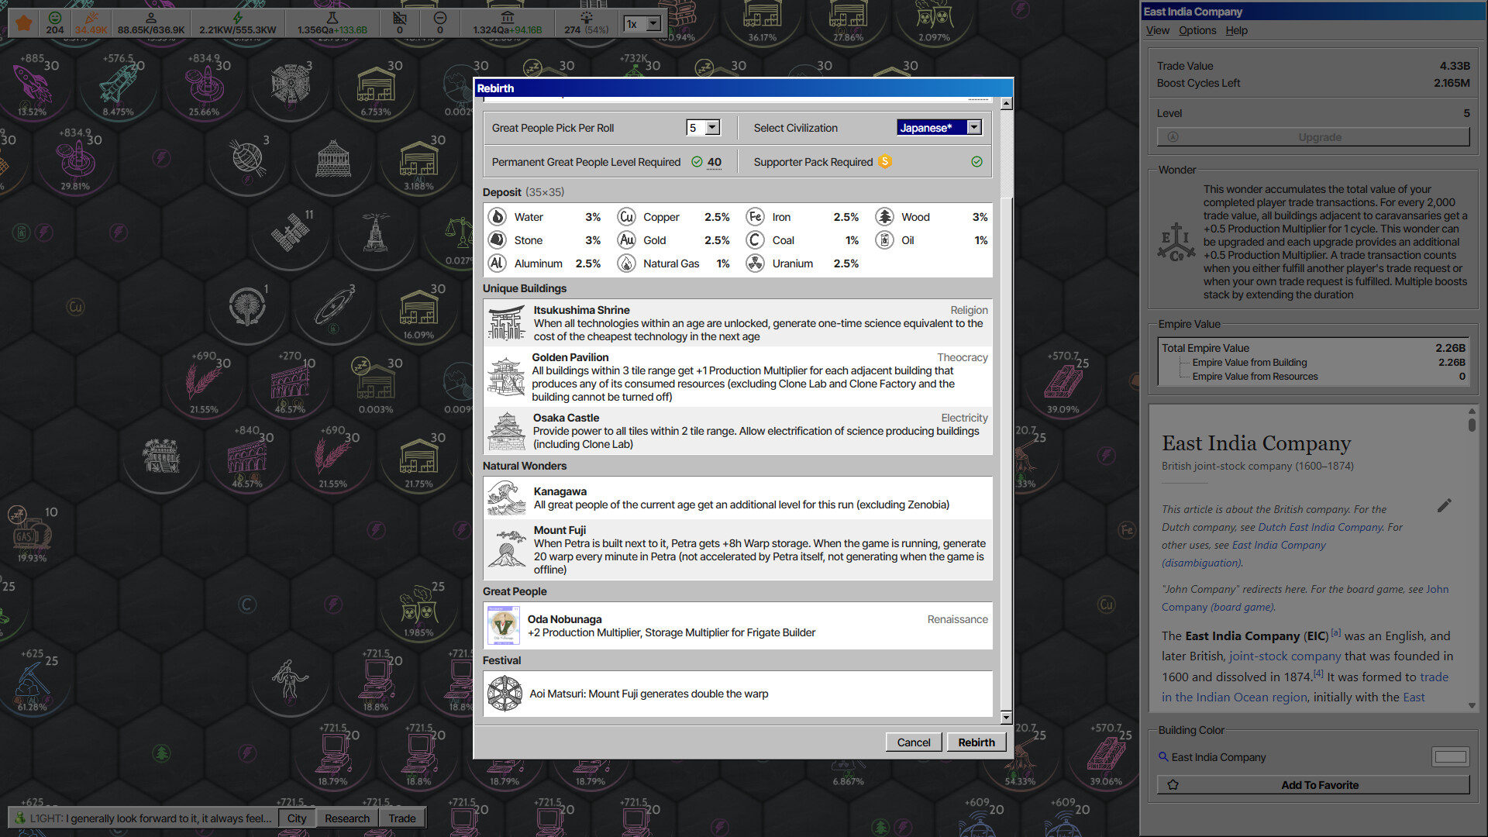
Task: Click Oda Nobunaga's portrait under Great People
Action: (x=503, y=625)
